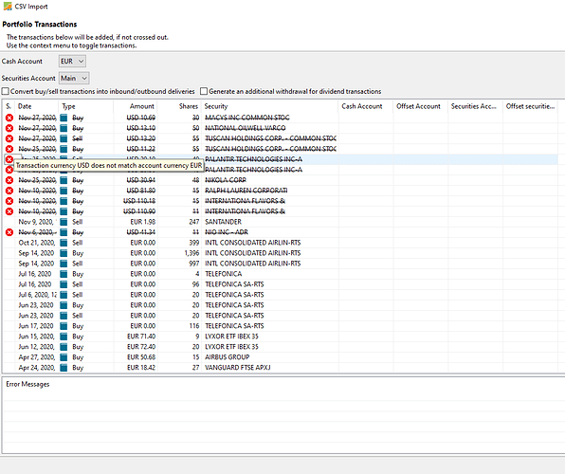Click the transaction icon on the TELEFONICA 4 shares row

(64, 274)
